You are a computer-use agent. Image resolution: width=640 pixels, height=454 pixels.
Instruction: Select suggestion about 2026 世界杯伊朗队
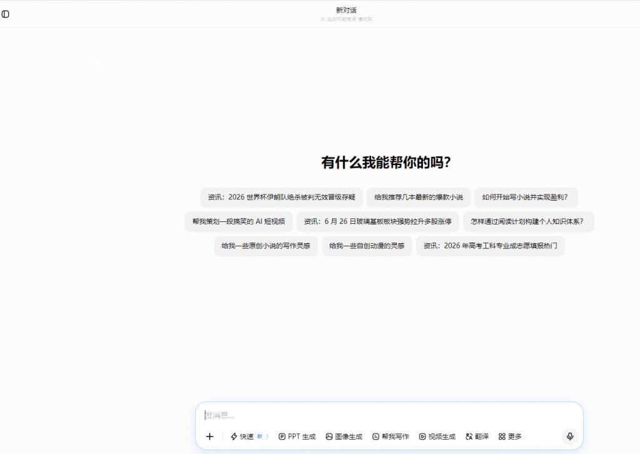coord(282,198)
